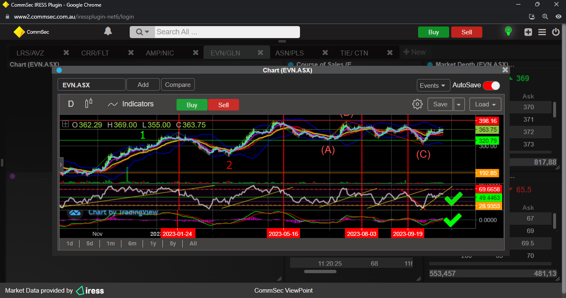Screen dimensions: 566x298
Task: Expand the Events dropdown
Action: (x=433, y=85)
